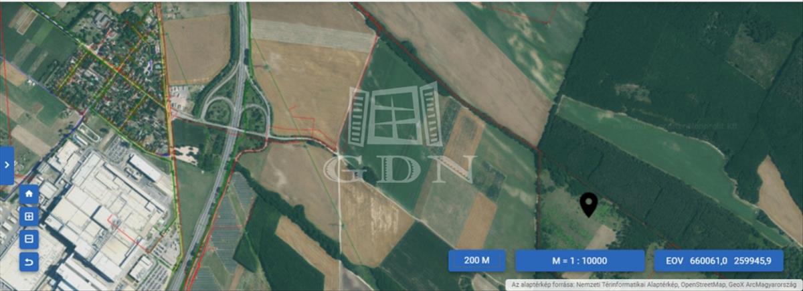Click the home view icon

[28, 195]
